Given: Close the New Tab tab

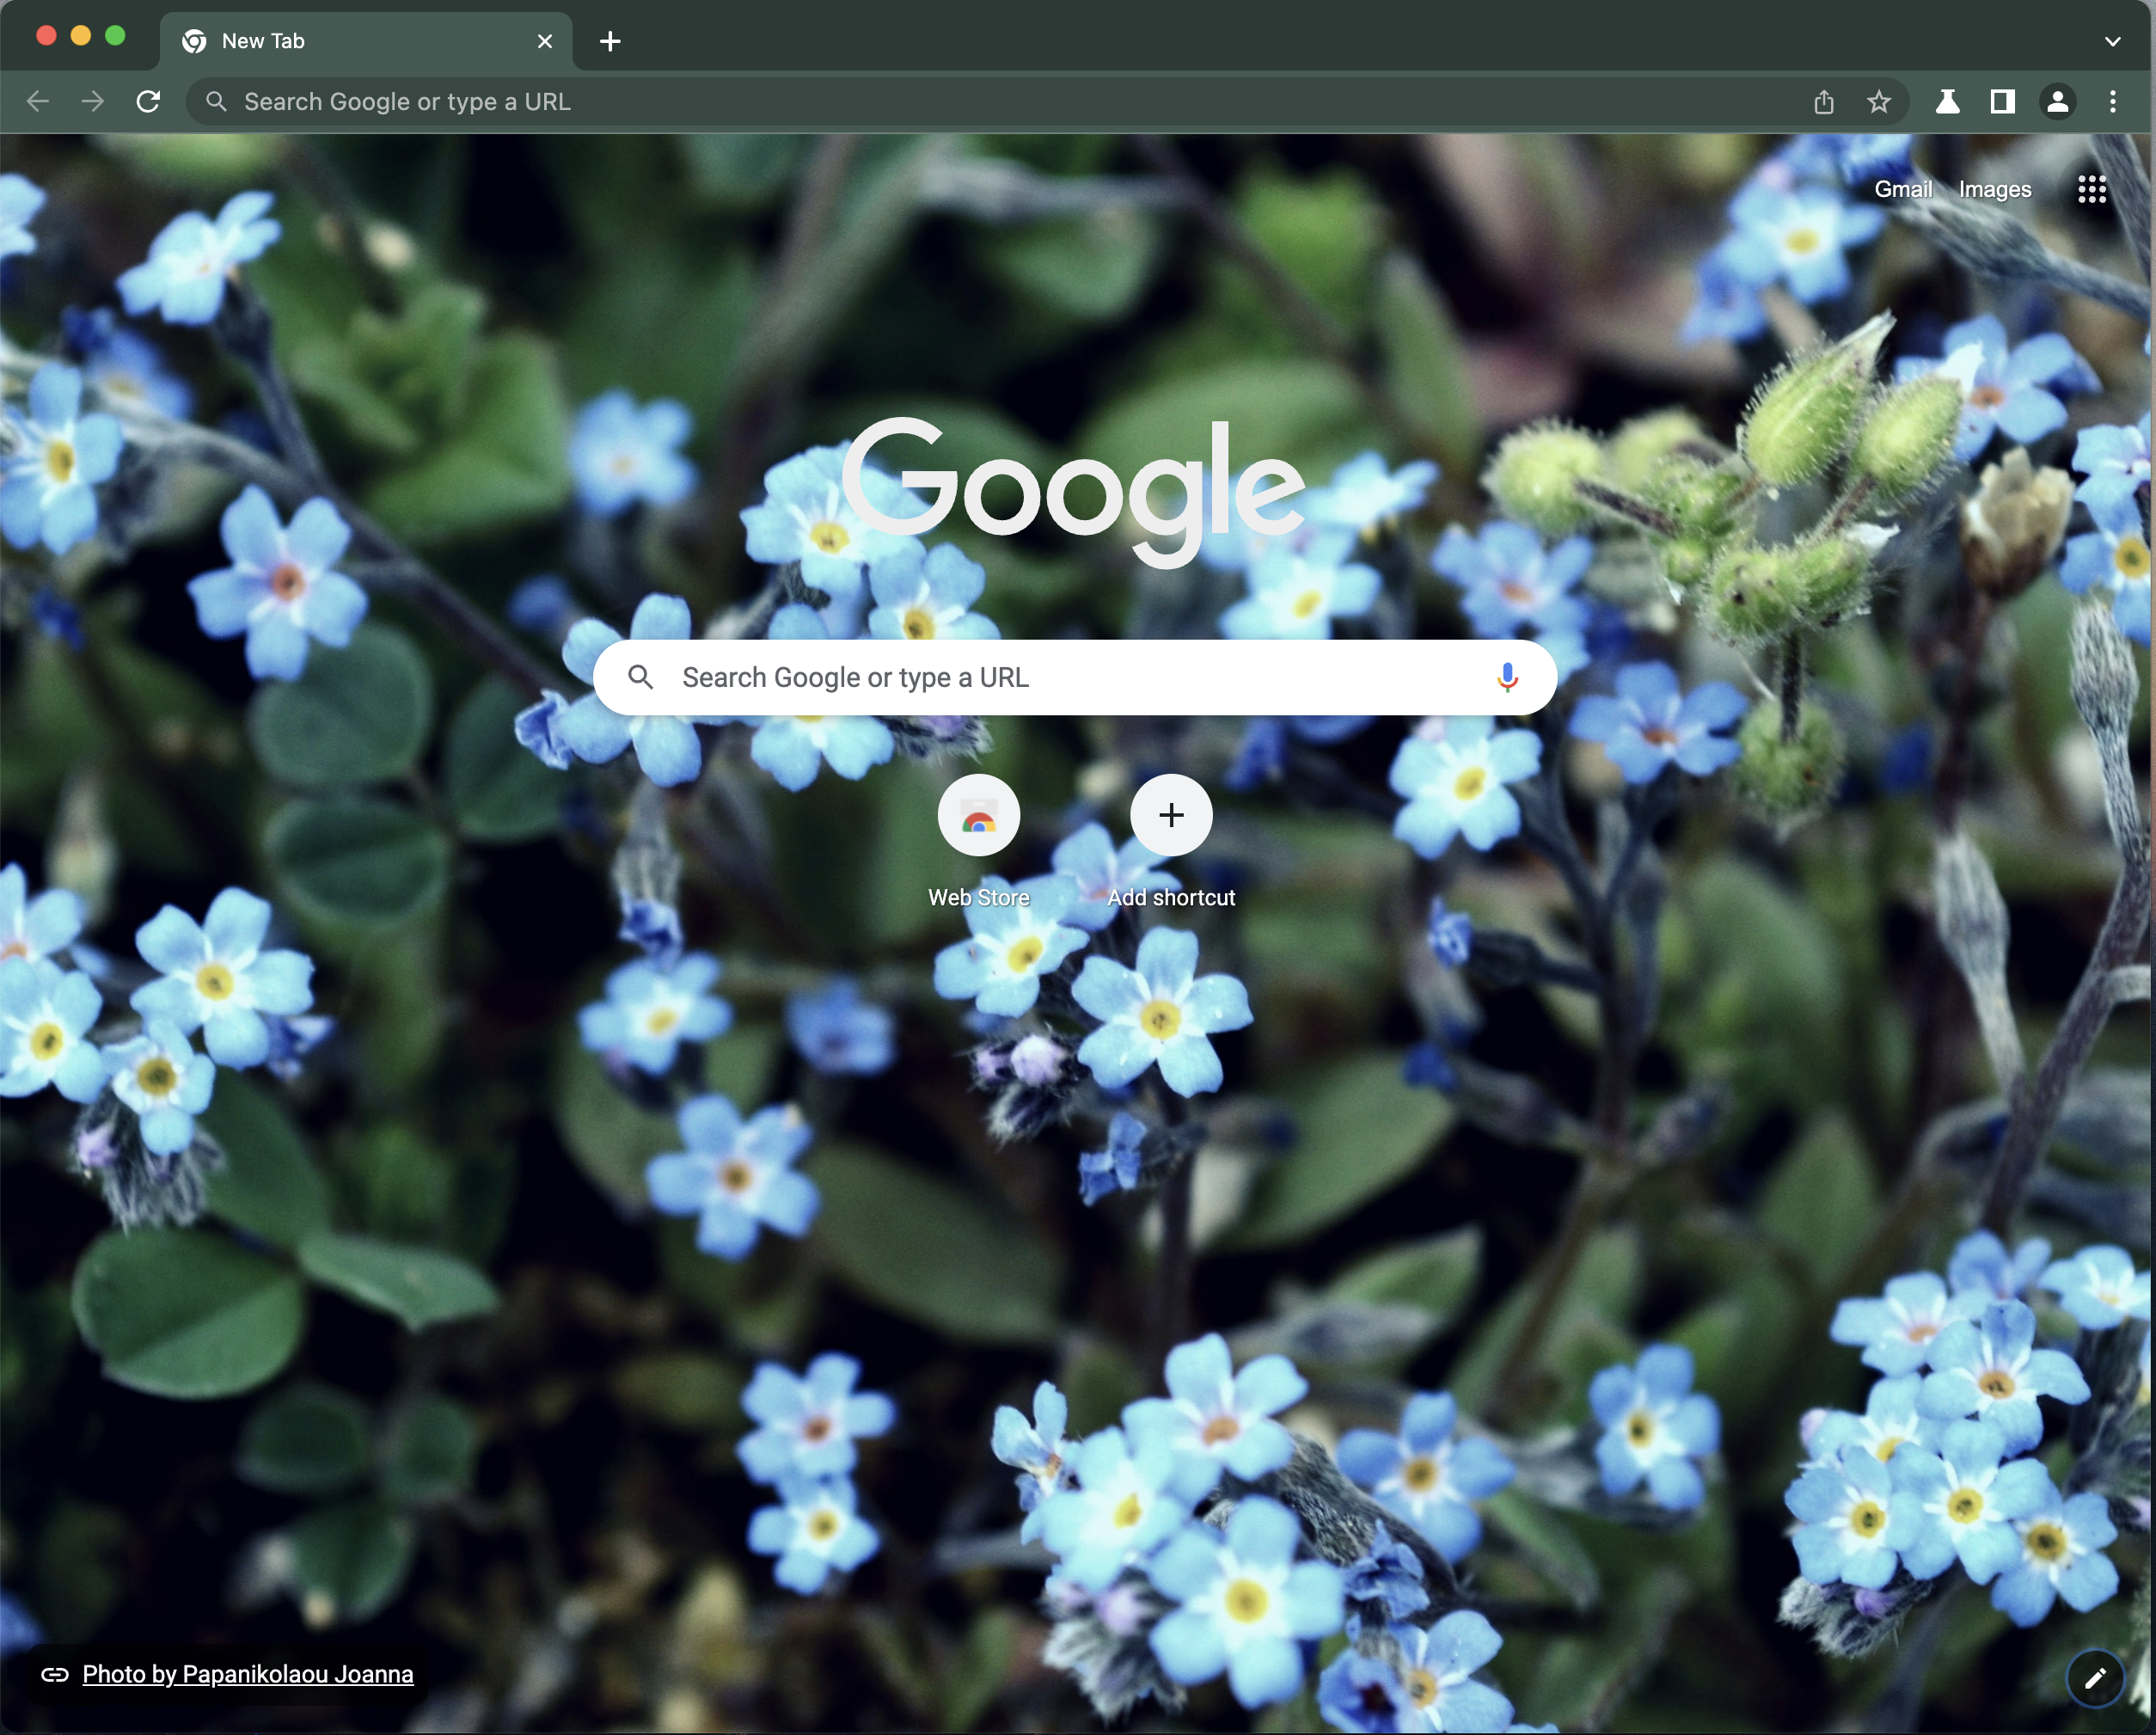Looking at the screenshot, I should [545, 41].
